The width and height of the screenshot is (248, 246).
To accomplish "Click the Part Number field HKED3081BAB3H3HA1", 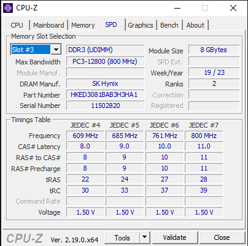I will pos(105,94).
